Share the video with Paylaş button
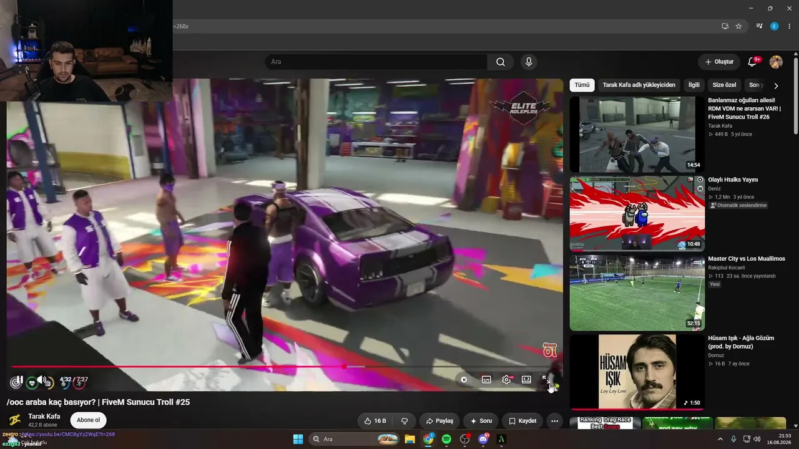This screenshot has width=799, height=449. [439, 421]
